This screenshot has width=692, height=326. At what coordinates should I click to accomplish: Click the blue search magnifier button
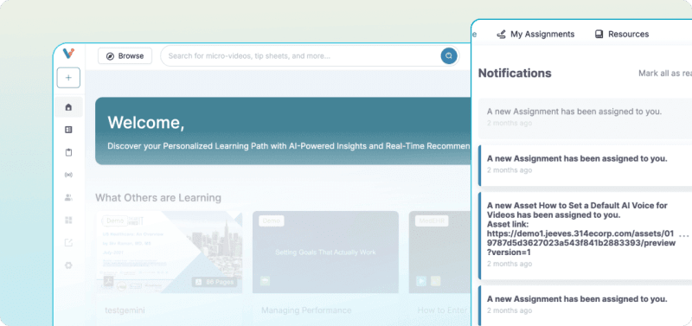coord(449,56)
